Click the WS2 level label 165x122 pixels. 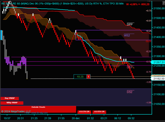[x=127, y=36]
